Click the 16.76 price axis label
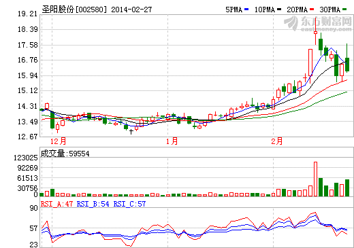This screenshot has height=248, width=354. pyautogui.click(x=27, y=60)
